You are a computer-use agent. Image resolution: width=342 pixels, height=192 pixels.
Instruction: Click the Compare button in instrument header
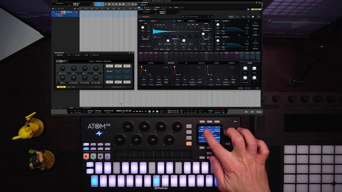147,9
